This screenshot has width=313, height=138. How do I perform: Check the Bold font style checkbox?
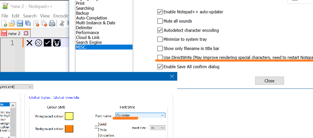(x=97, y=124)
